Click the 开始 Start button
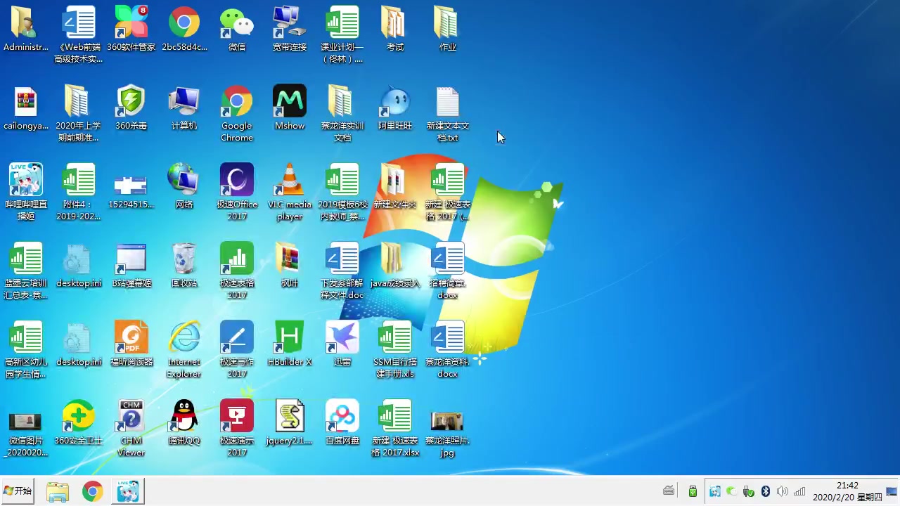 coord(18,491)
